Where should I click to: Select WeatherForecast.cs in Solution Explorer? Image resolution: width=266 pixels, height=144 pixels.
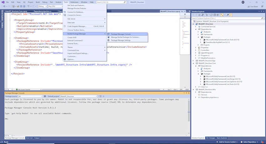(208, 58)
